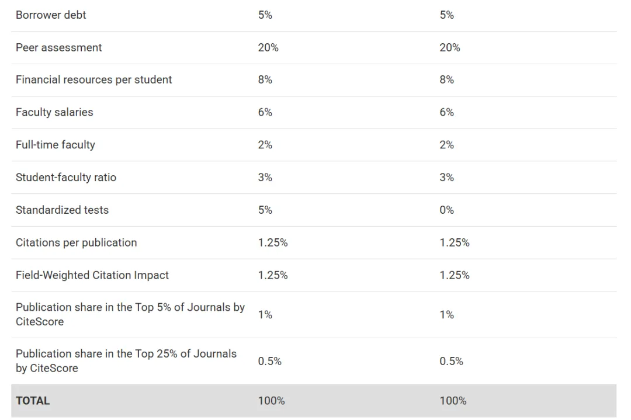Select Citations per publication label

[76, 242]
